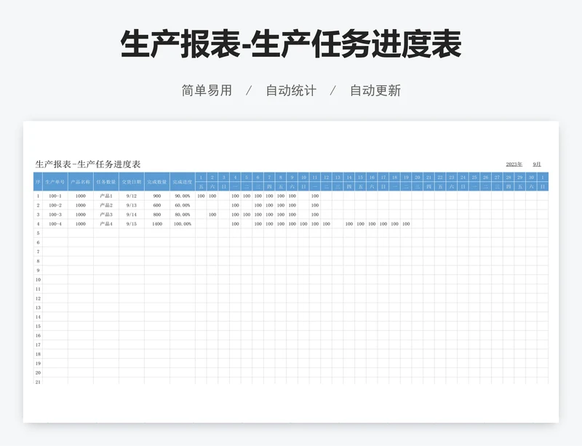
Task: Click the 序 column header
Action: tap(38, 182)
